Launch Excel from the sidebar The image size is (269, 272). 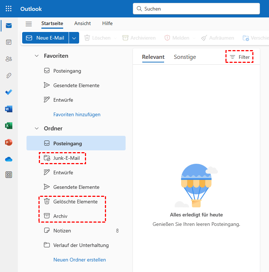click(9, 126)
